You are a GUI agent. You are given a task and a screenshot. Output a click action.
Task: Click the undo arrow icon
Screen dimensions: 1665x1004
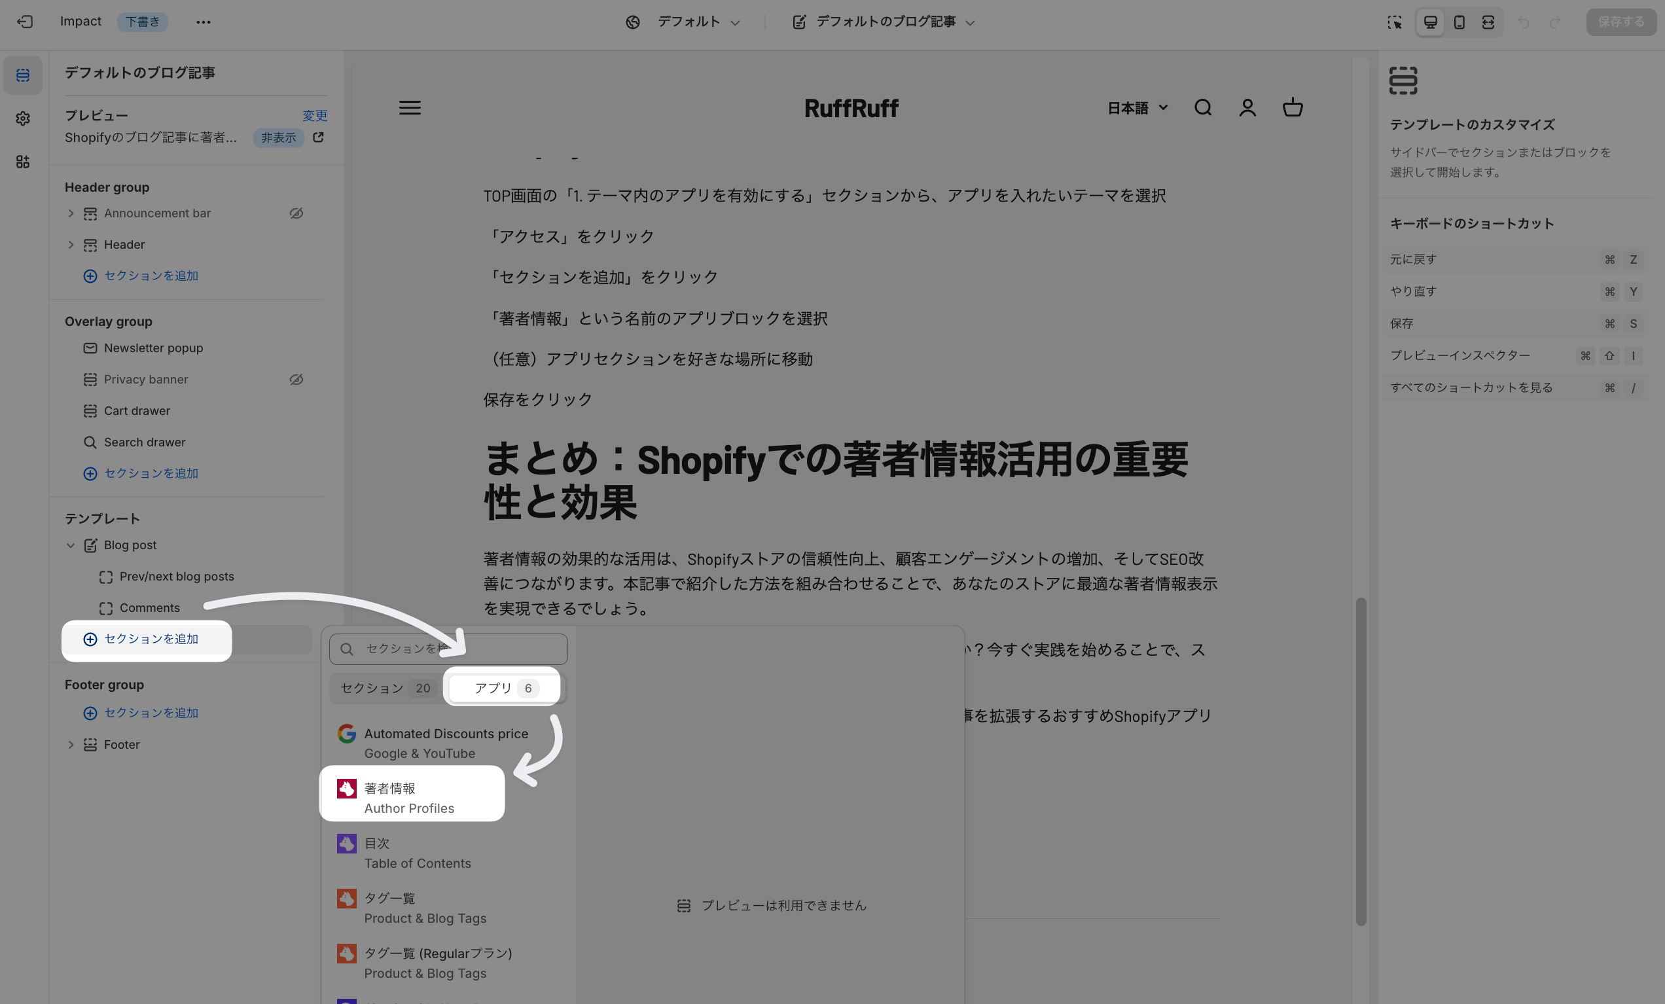click(x=1523, y=22)
